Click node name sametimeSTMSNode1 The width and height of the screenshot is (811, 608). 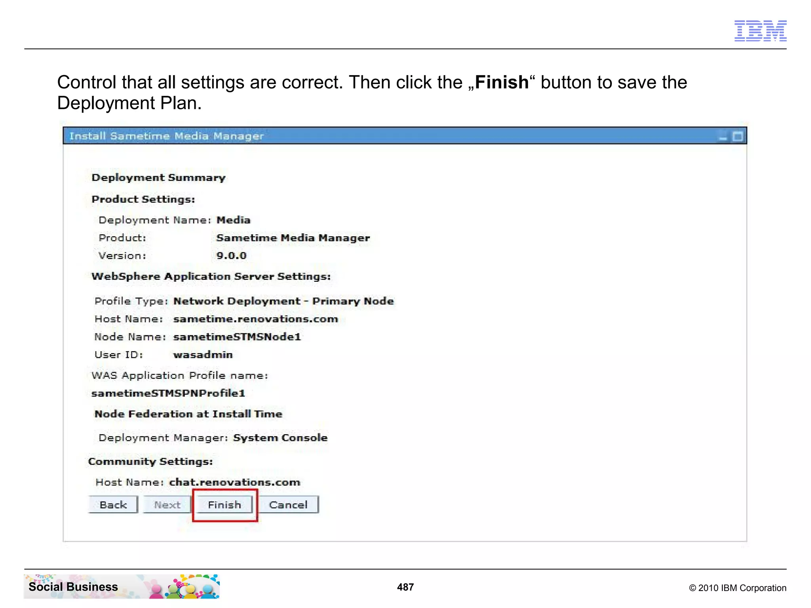[237, 337]
